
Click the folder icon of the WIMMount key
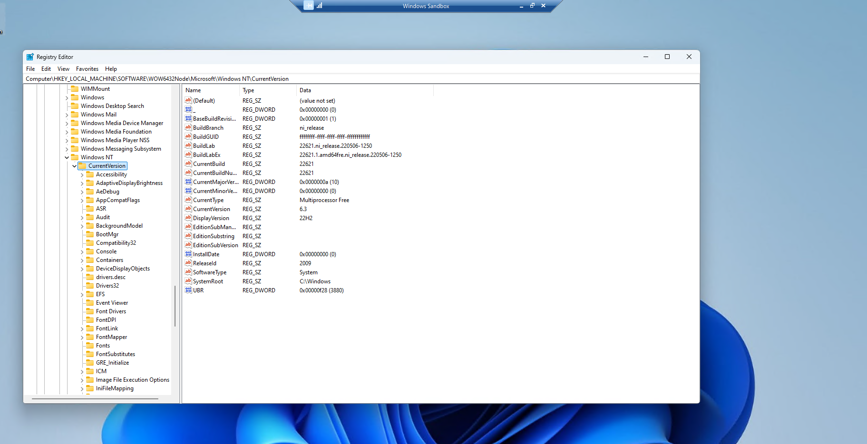[x=75, y=89]
